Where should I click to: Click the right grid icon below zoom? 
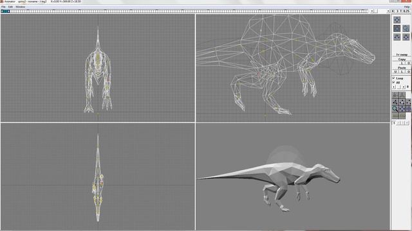[402, 116]
